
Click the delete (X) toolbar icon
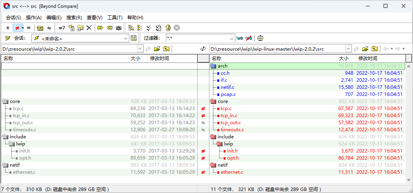(89, 28)
